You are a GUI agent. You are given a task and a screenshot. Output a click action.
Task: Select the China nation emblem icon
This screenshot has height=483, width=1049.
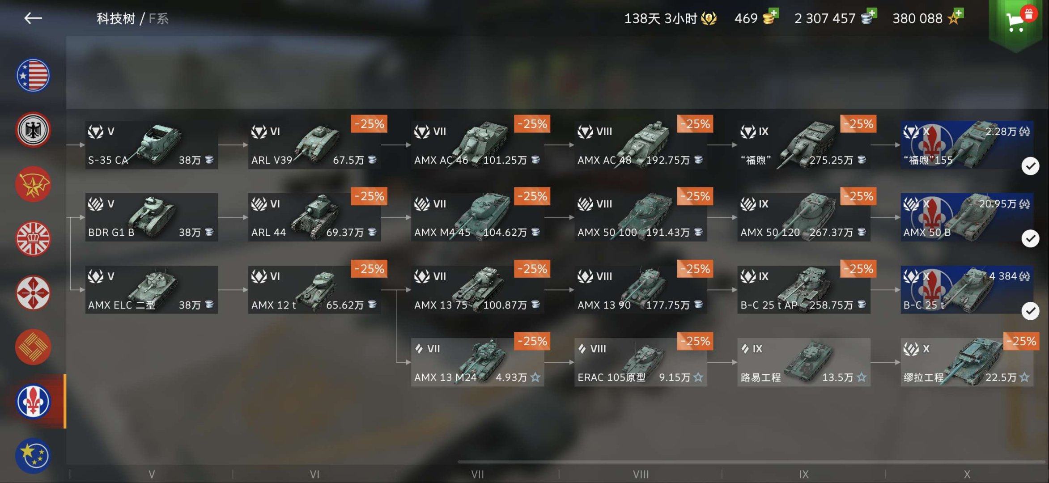tap(33, 347)
